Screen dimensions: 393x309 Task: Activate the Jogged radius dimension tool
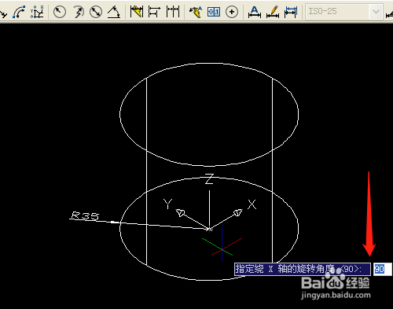pos(78,12)
